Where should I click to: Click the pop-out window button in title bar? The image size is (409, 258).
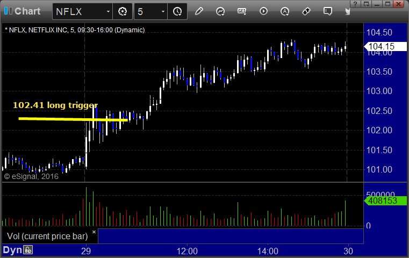tap(366, 4)
